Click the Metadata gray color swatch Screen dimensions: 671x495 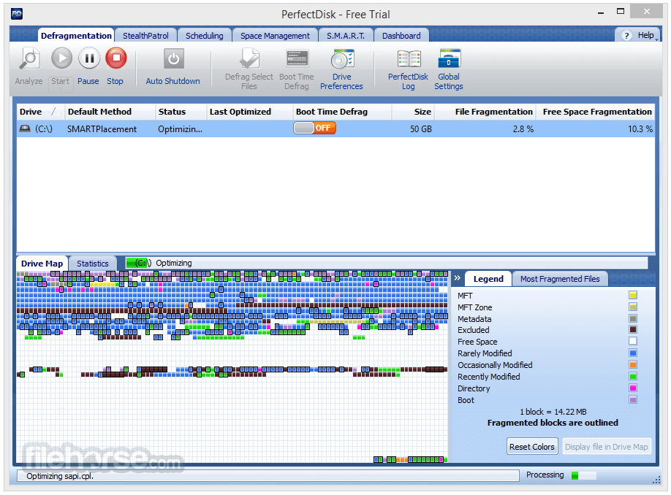coord(633,318)
